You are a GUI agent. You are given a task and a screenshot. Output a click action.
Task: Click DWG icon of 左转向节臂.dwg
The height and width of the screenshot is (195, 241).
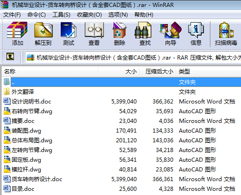7,150
